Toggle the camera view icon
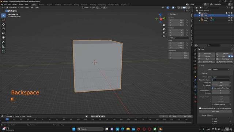Image resolution: width=234 pixels, height=132 pixels. (x=164, y=33)
